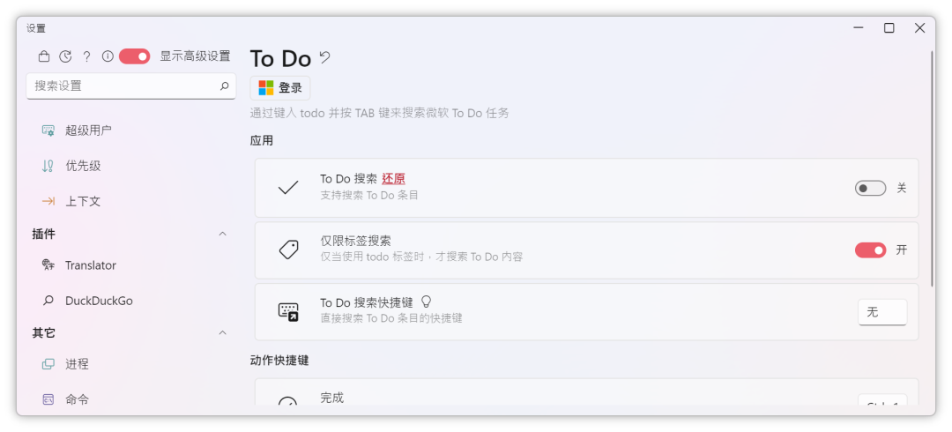Click the lightbulb hint next to To Do 搜索快捷键
952x432 pixels.
tap(427, 302)
